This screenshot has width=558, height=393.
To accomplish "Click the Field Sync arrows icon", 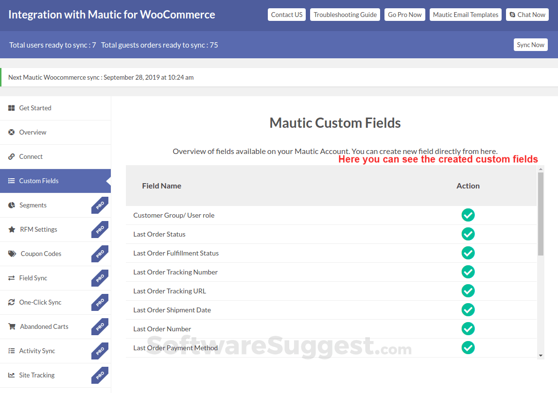I will pos(11,278).
